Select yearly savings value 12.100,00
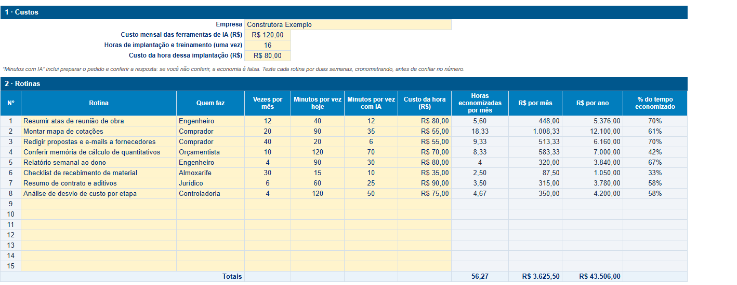This screenshot has height=285, width=737. 593,131
